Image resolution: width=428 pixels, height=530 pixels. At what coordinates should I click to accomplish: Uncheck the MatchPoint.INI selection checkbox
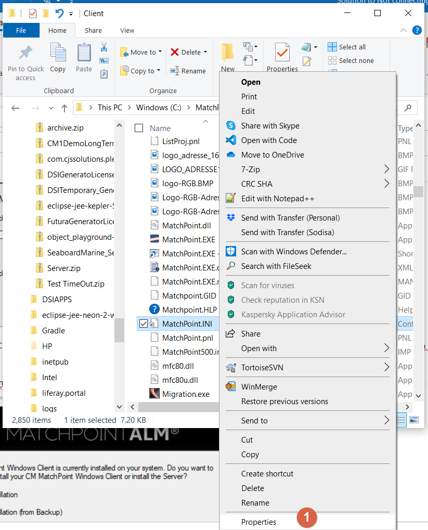point(144,324)
